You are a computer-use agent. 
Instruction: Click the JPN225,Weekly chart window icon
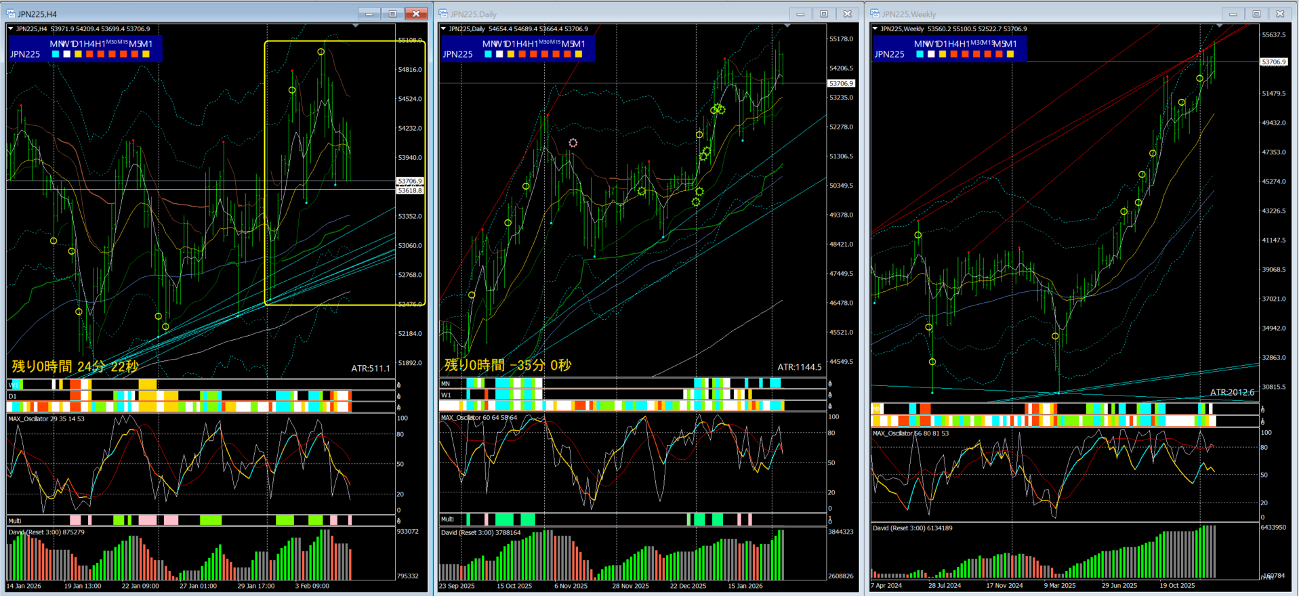point(875,14)
